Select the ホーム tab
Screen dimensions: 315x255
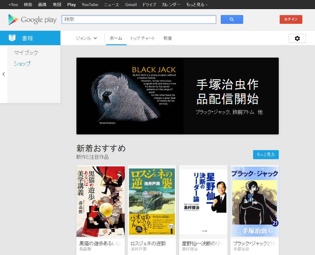coord(116,38)
